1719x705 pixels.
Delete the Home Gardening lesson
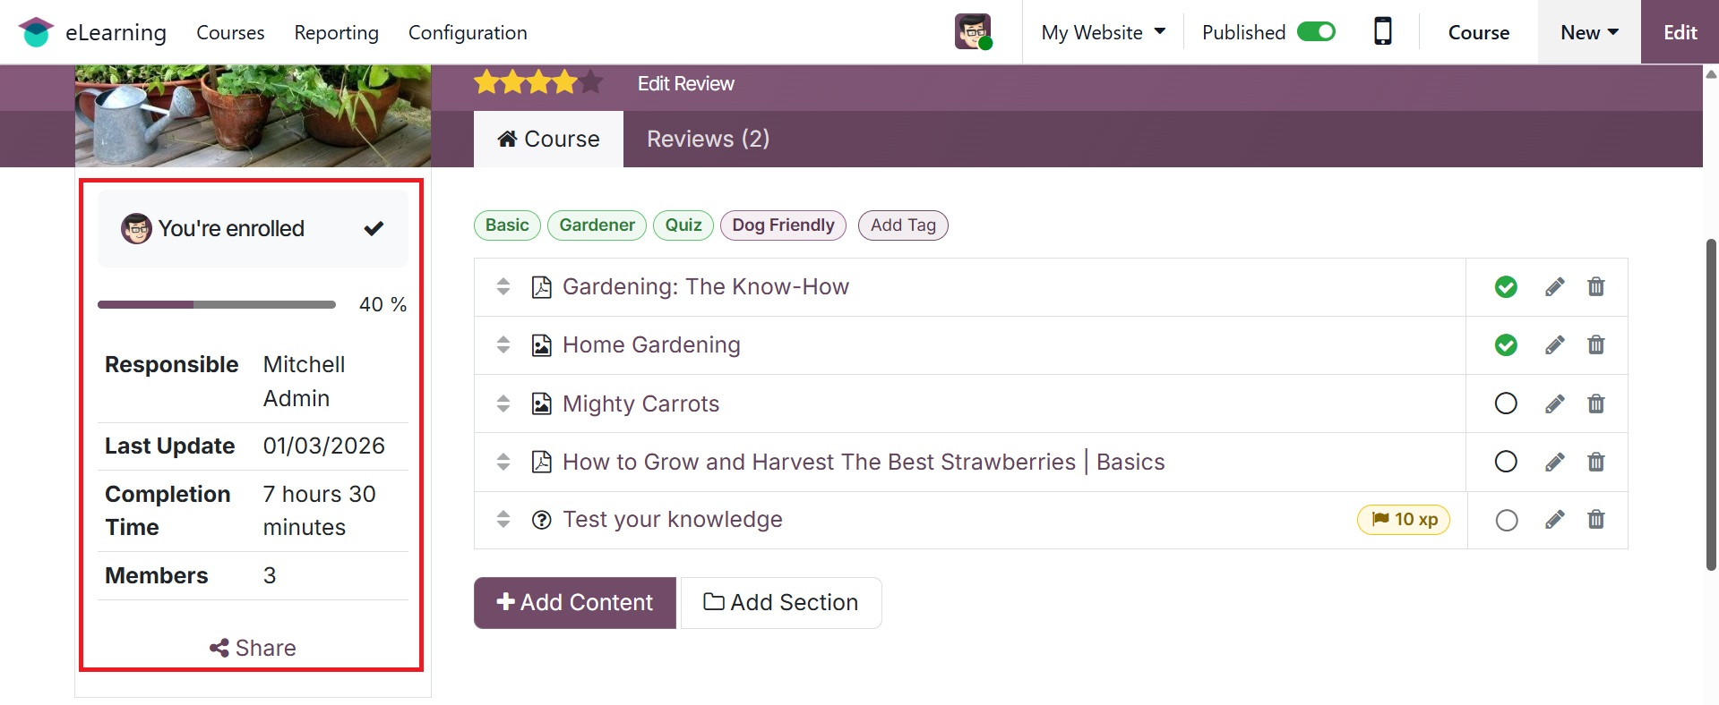[1595, 345]
